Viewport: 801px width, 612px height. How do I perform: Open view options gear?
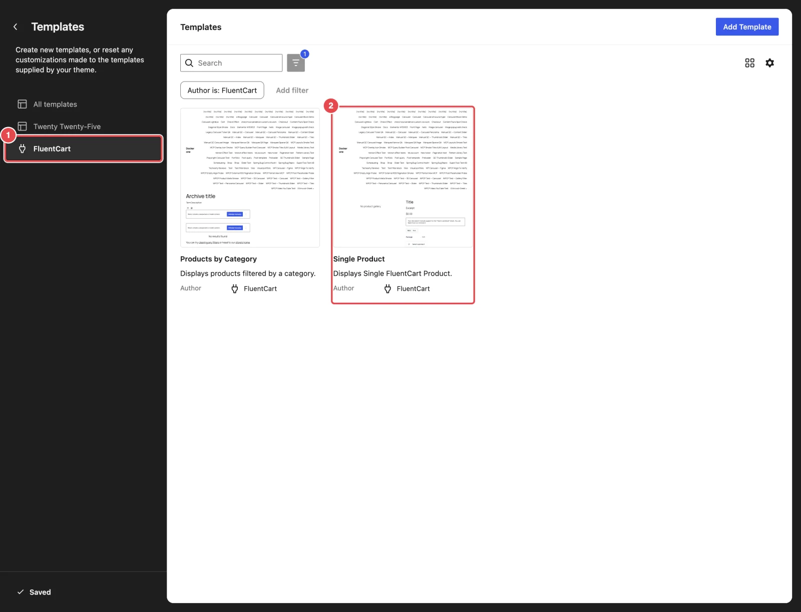click(770, 63)
